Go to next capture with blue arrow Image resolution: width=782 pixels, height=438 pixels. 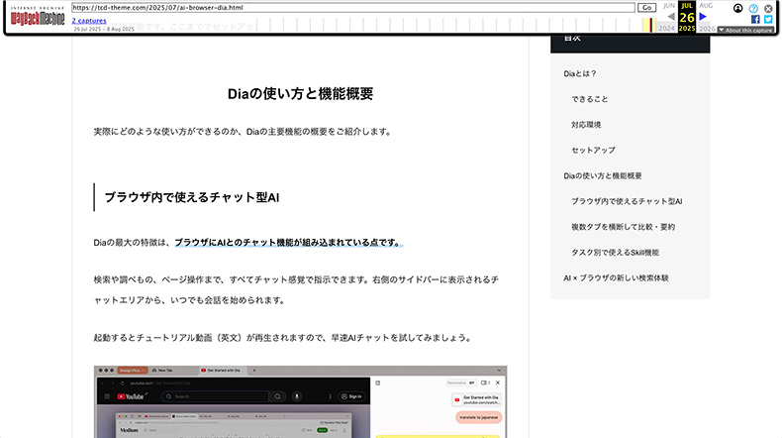tap(704, 17)
